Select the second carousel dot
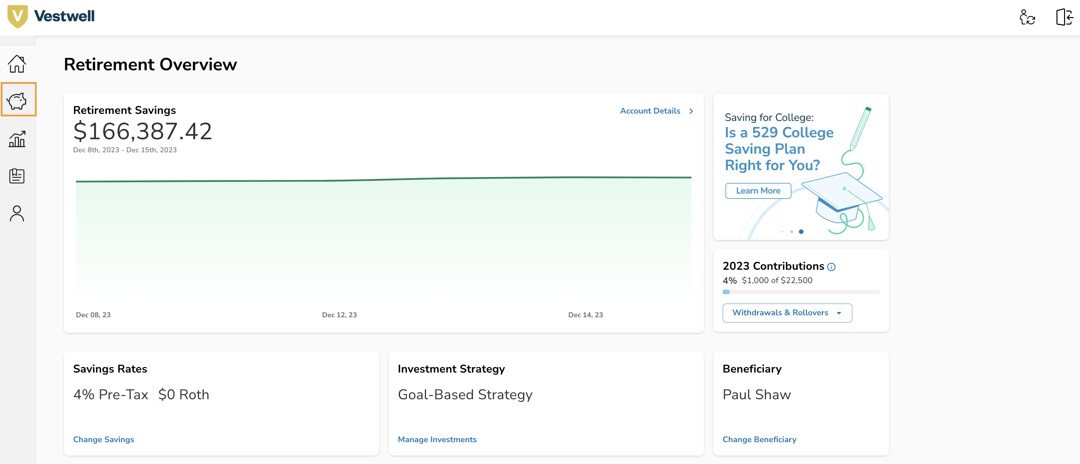The image size is (1080, 464). pos(792,231)
